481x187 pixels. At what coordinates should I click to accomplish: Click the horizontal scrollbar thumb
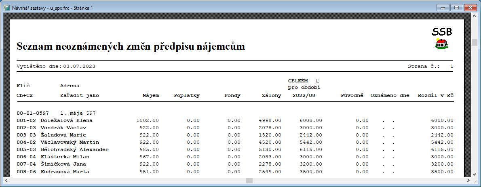[x=249, y=181]
